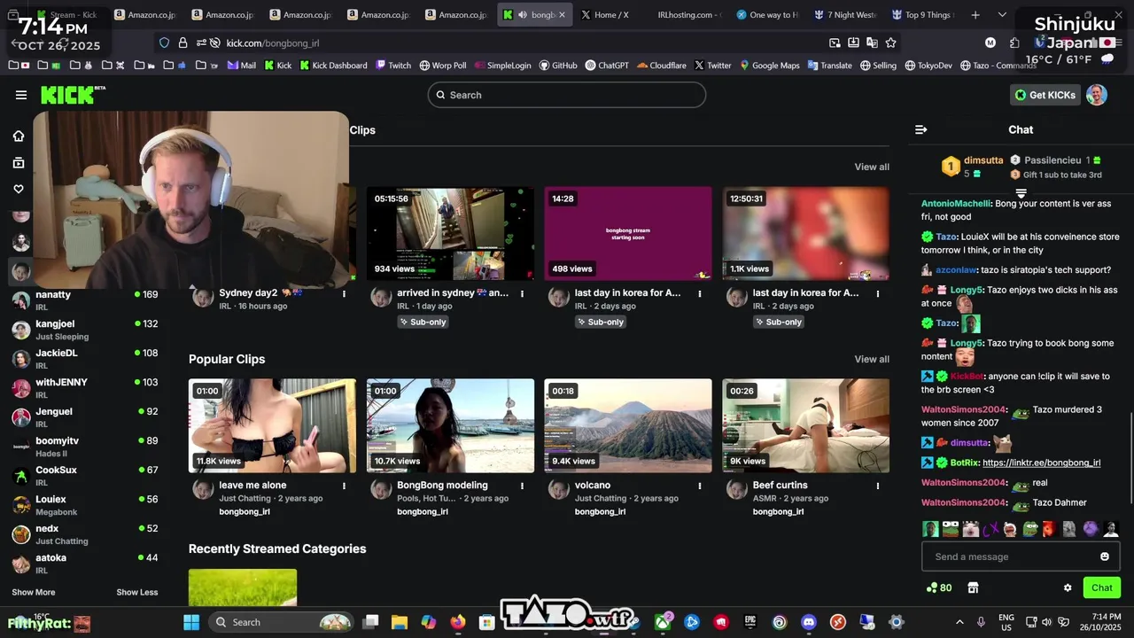1134x638 pixels.
Task: Open options menu for volcano clip
Action: 700,486
